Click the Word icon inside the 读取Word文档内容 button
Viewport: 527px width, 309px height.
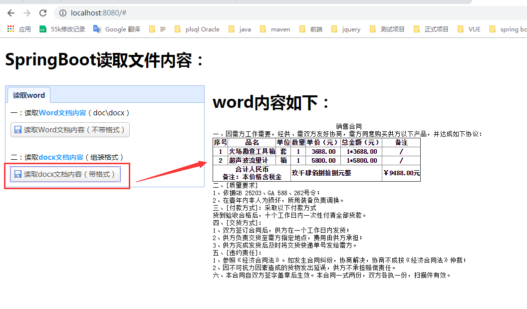pyautogui.click(x=17, y=130)
